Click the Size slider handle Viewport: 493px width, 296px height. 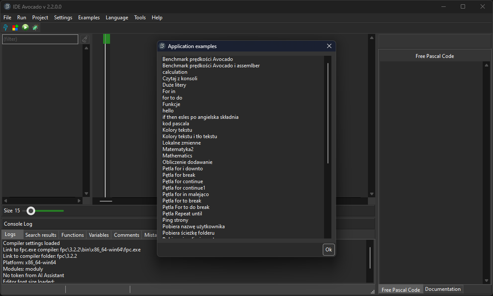coord(31,211)
